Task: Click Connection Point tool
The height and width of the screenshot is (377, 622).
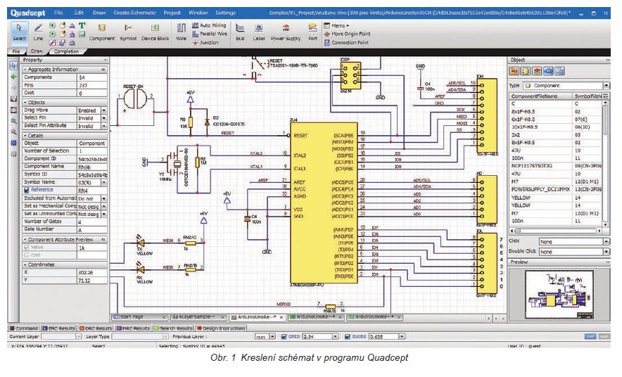Action: 346,42
